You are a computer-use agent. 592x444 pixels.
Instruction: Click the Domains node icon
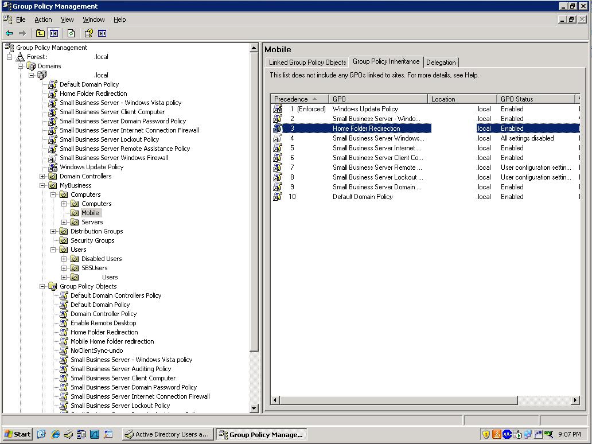(31, 66)
